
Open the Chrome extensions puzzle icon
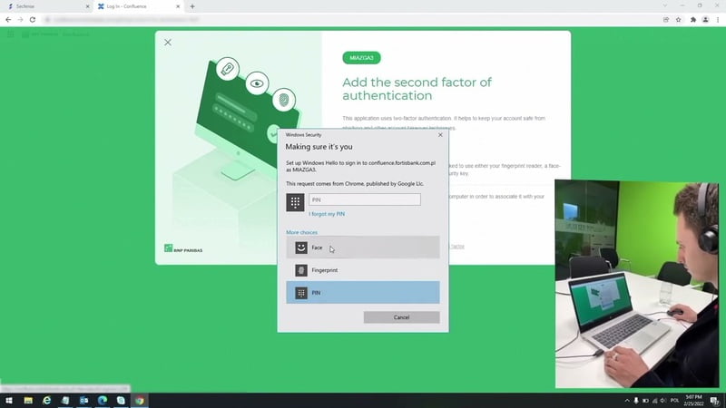click(692, 19)
